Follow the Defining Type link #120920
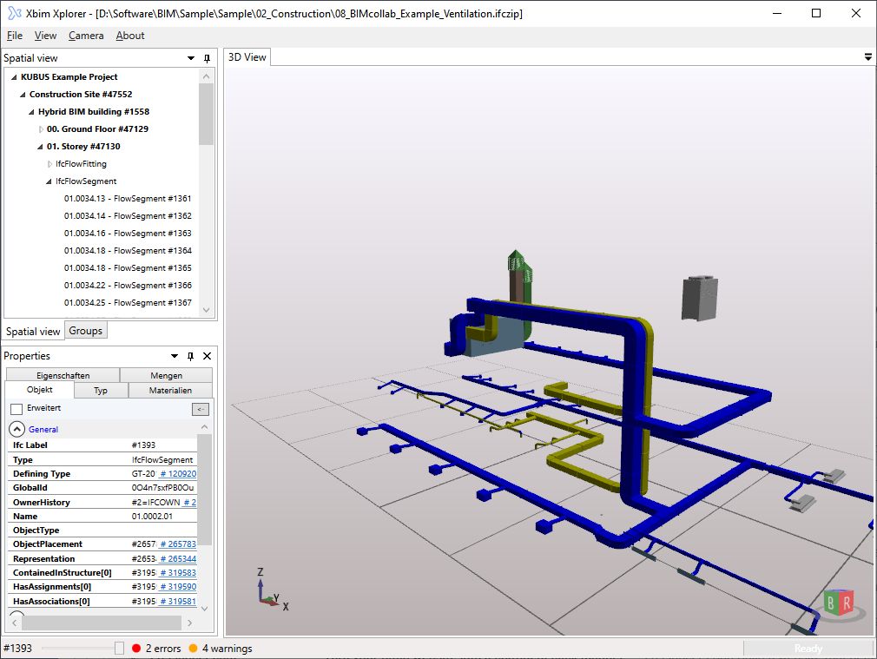 (x=179, y=473)
